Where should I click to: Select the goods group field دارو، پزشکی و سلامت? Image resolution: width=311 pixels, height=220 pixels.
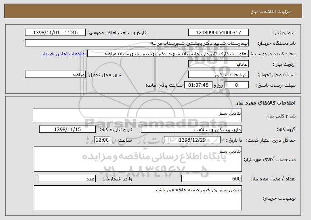[191, 130]
